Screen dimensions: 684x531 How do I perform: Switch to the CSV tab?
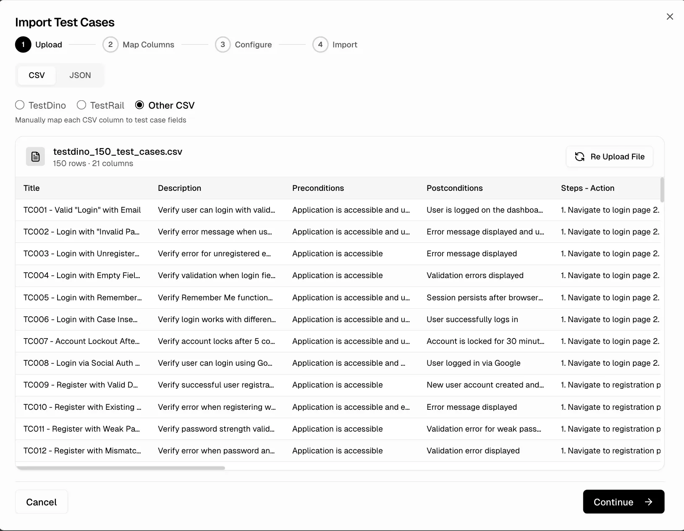(x=37, y=75)
